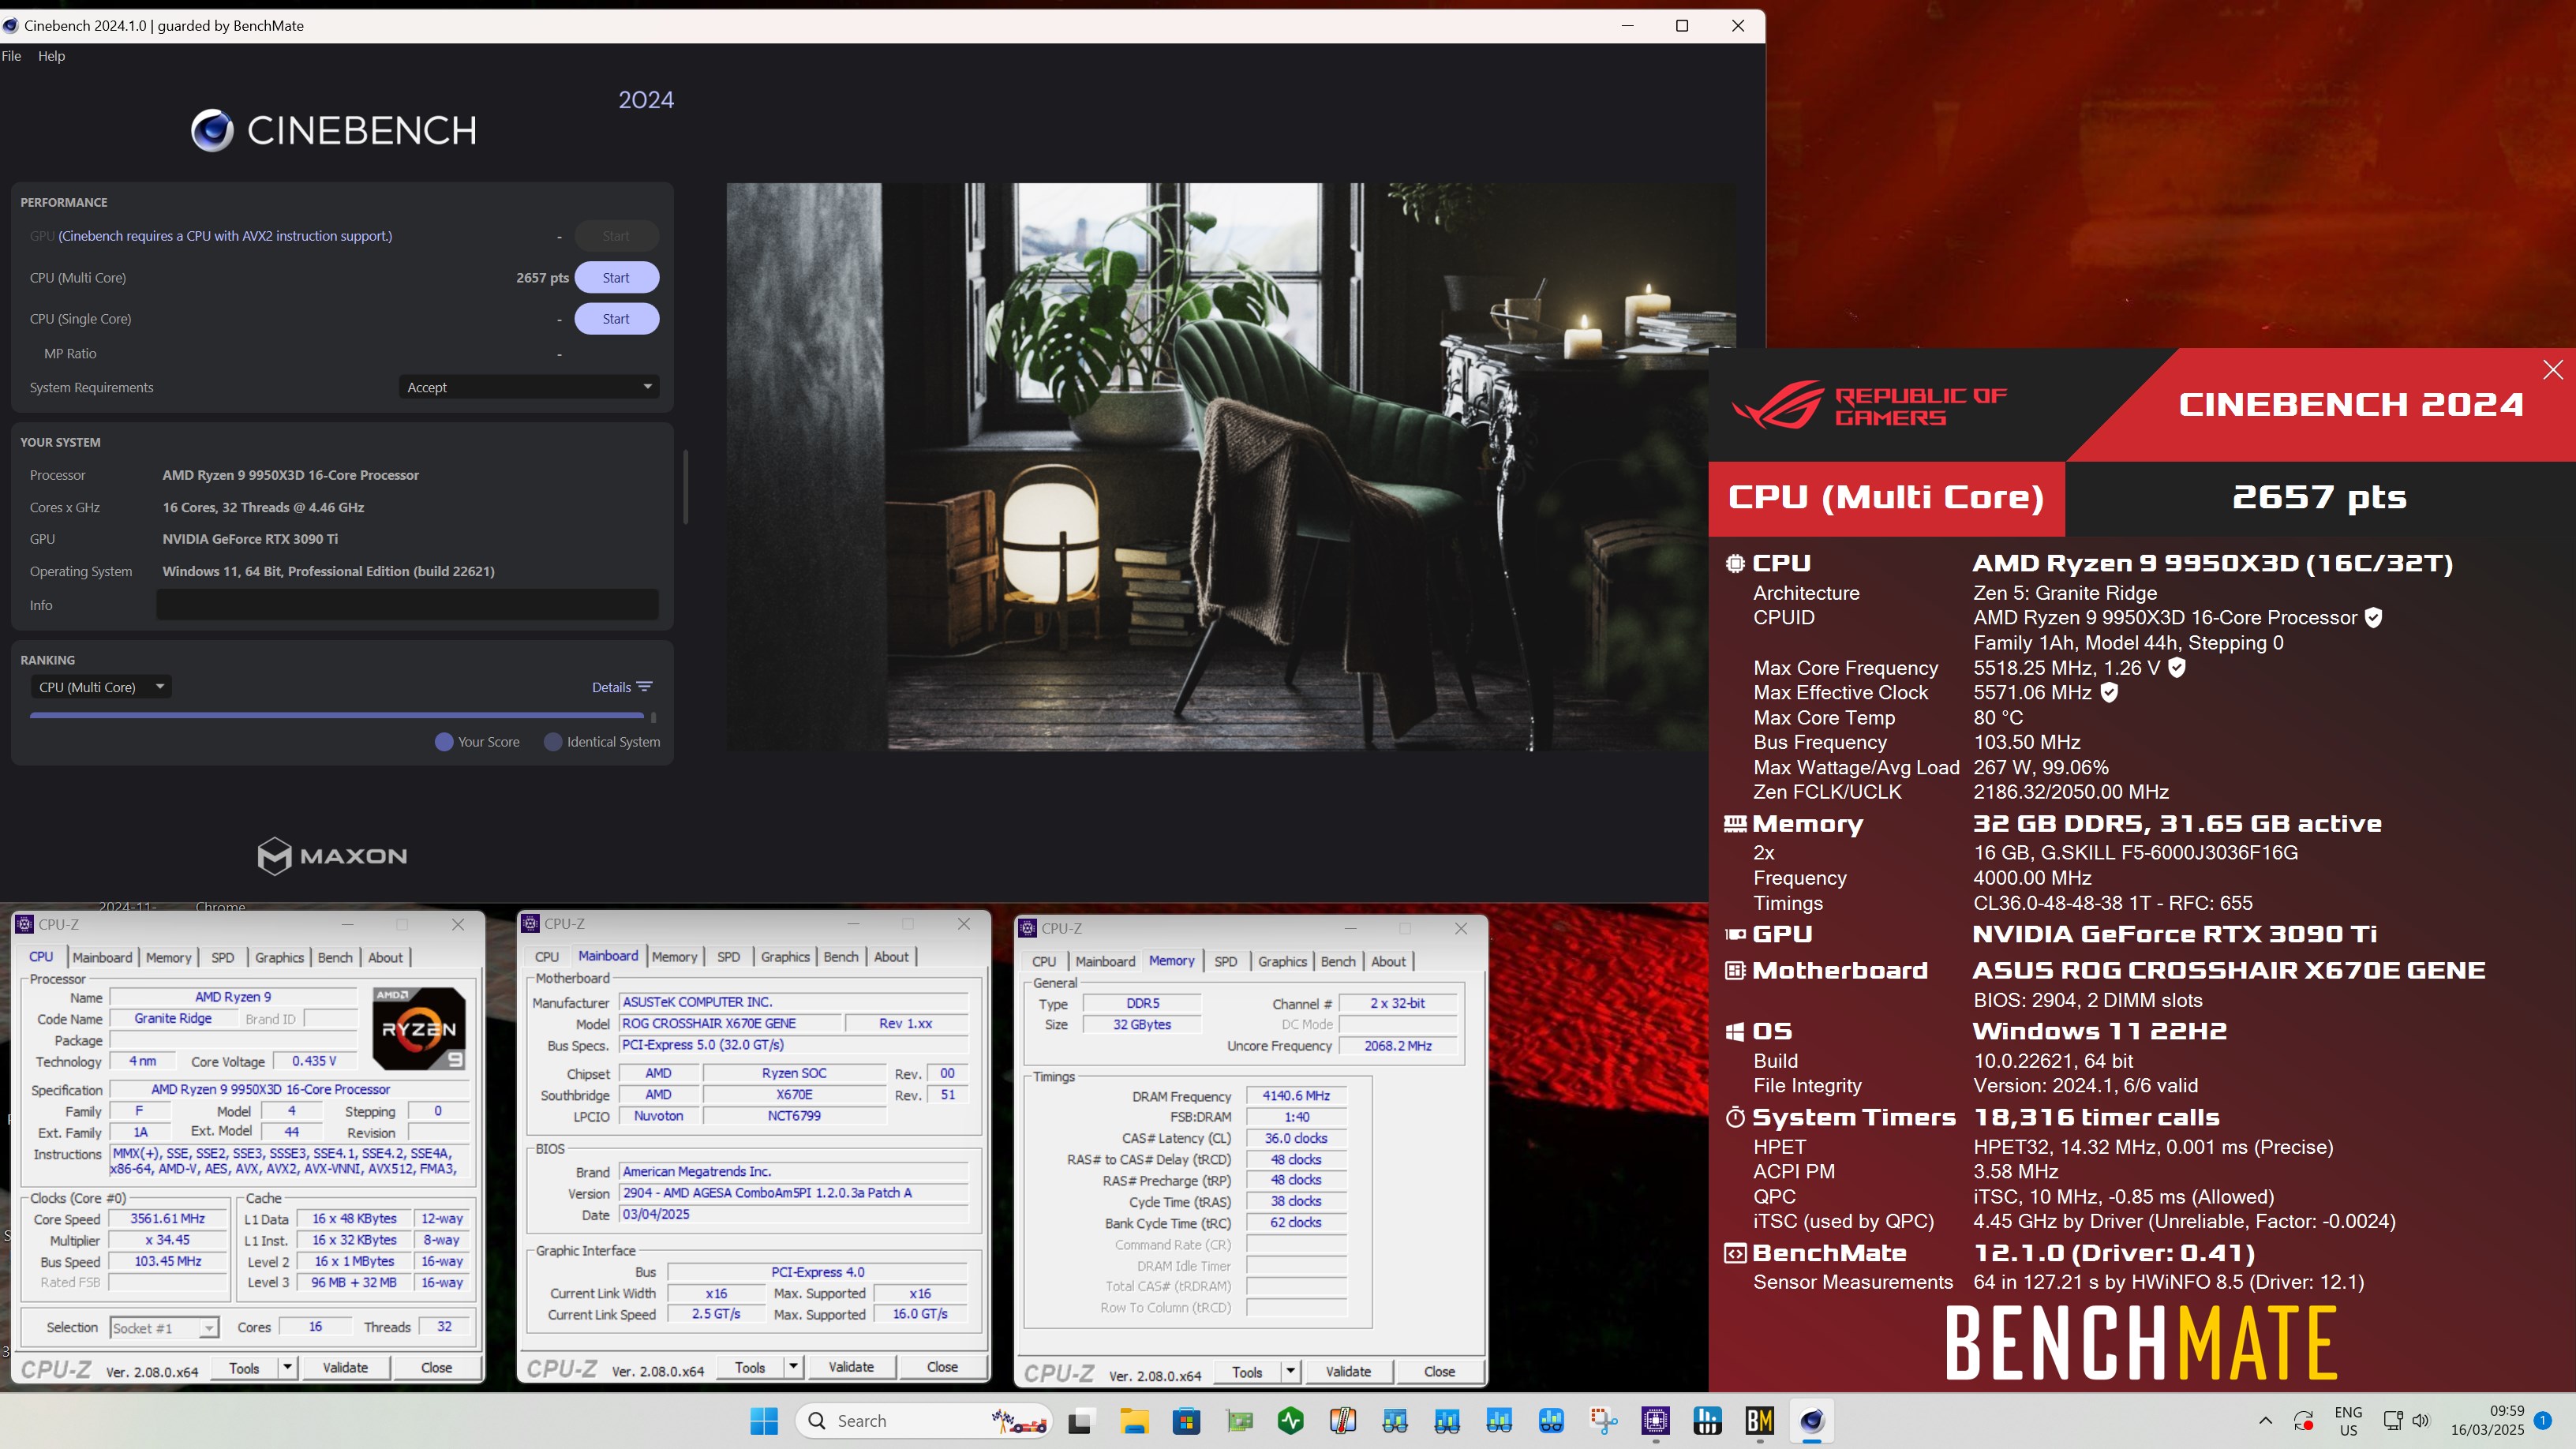Open Task View from the taskbar
Screen dimensions: 2576x1449
point(1080,1421)
